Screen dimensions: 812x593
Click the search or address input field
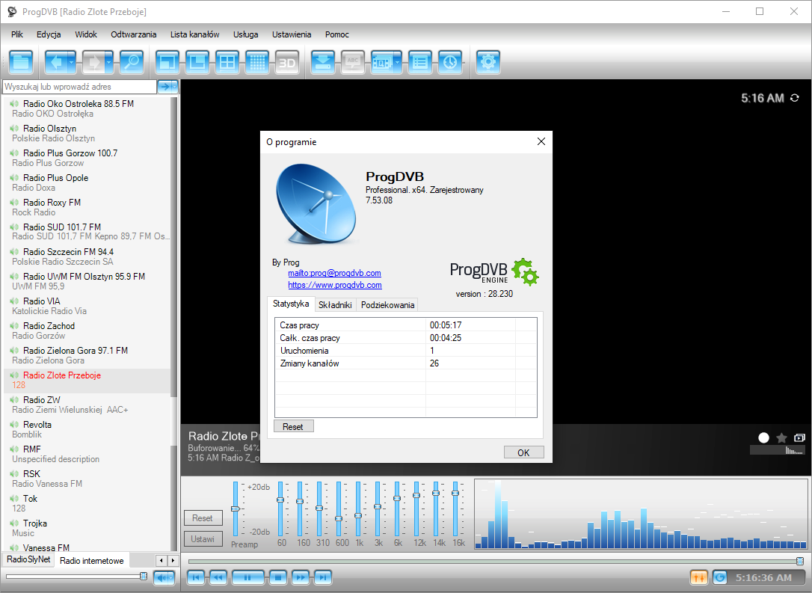pos(80,87)
